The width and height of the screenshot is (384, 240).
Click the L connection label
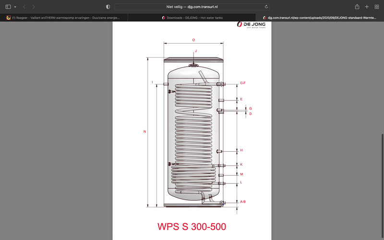tap(241, 182)
